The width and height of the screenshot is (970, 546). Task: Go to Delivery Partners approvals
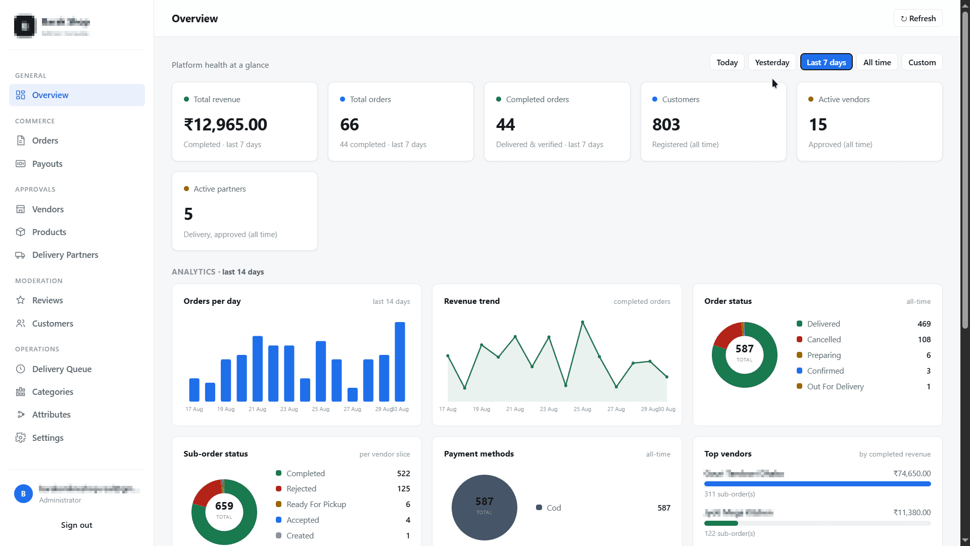[77, 255]
